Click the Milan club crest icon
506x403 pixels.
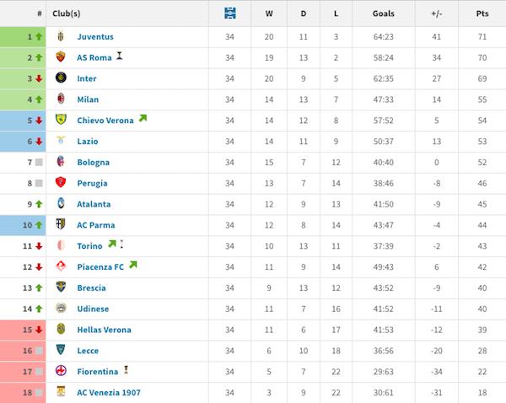(x=61, y=99)
